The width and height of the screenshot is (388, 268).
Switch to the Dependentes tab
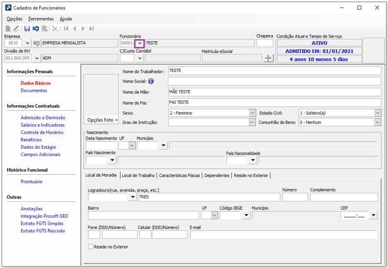tap(216, 175)
